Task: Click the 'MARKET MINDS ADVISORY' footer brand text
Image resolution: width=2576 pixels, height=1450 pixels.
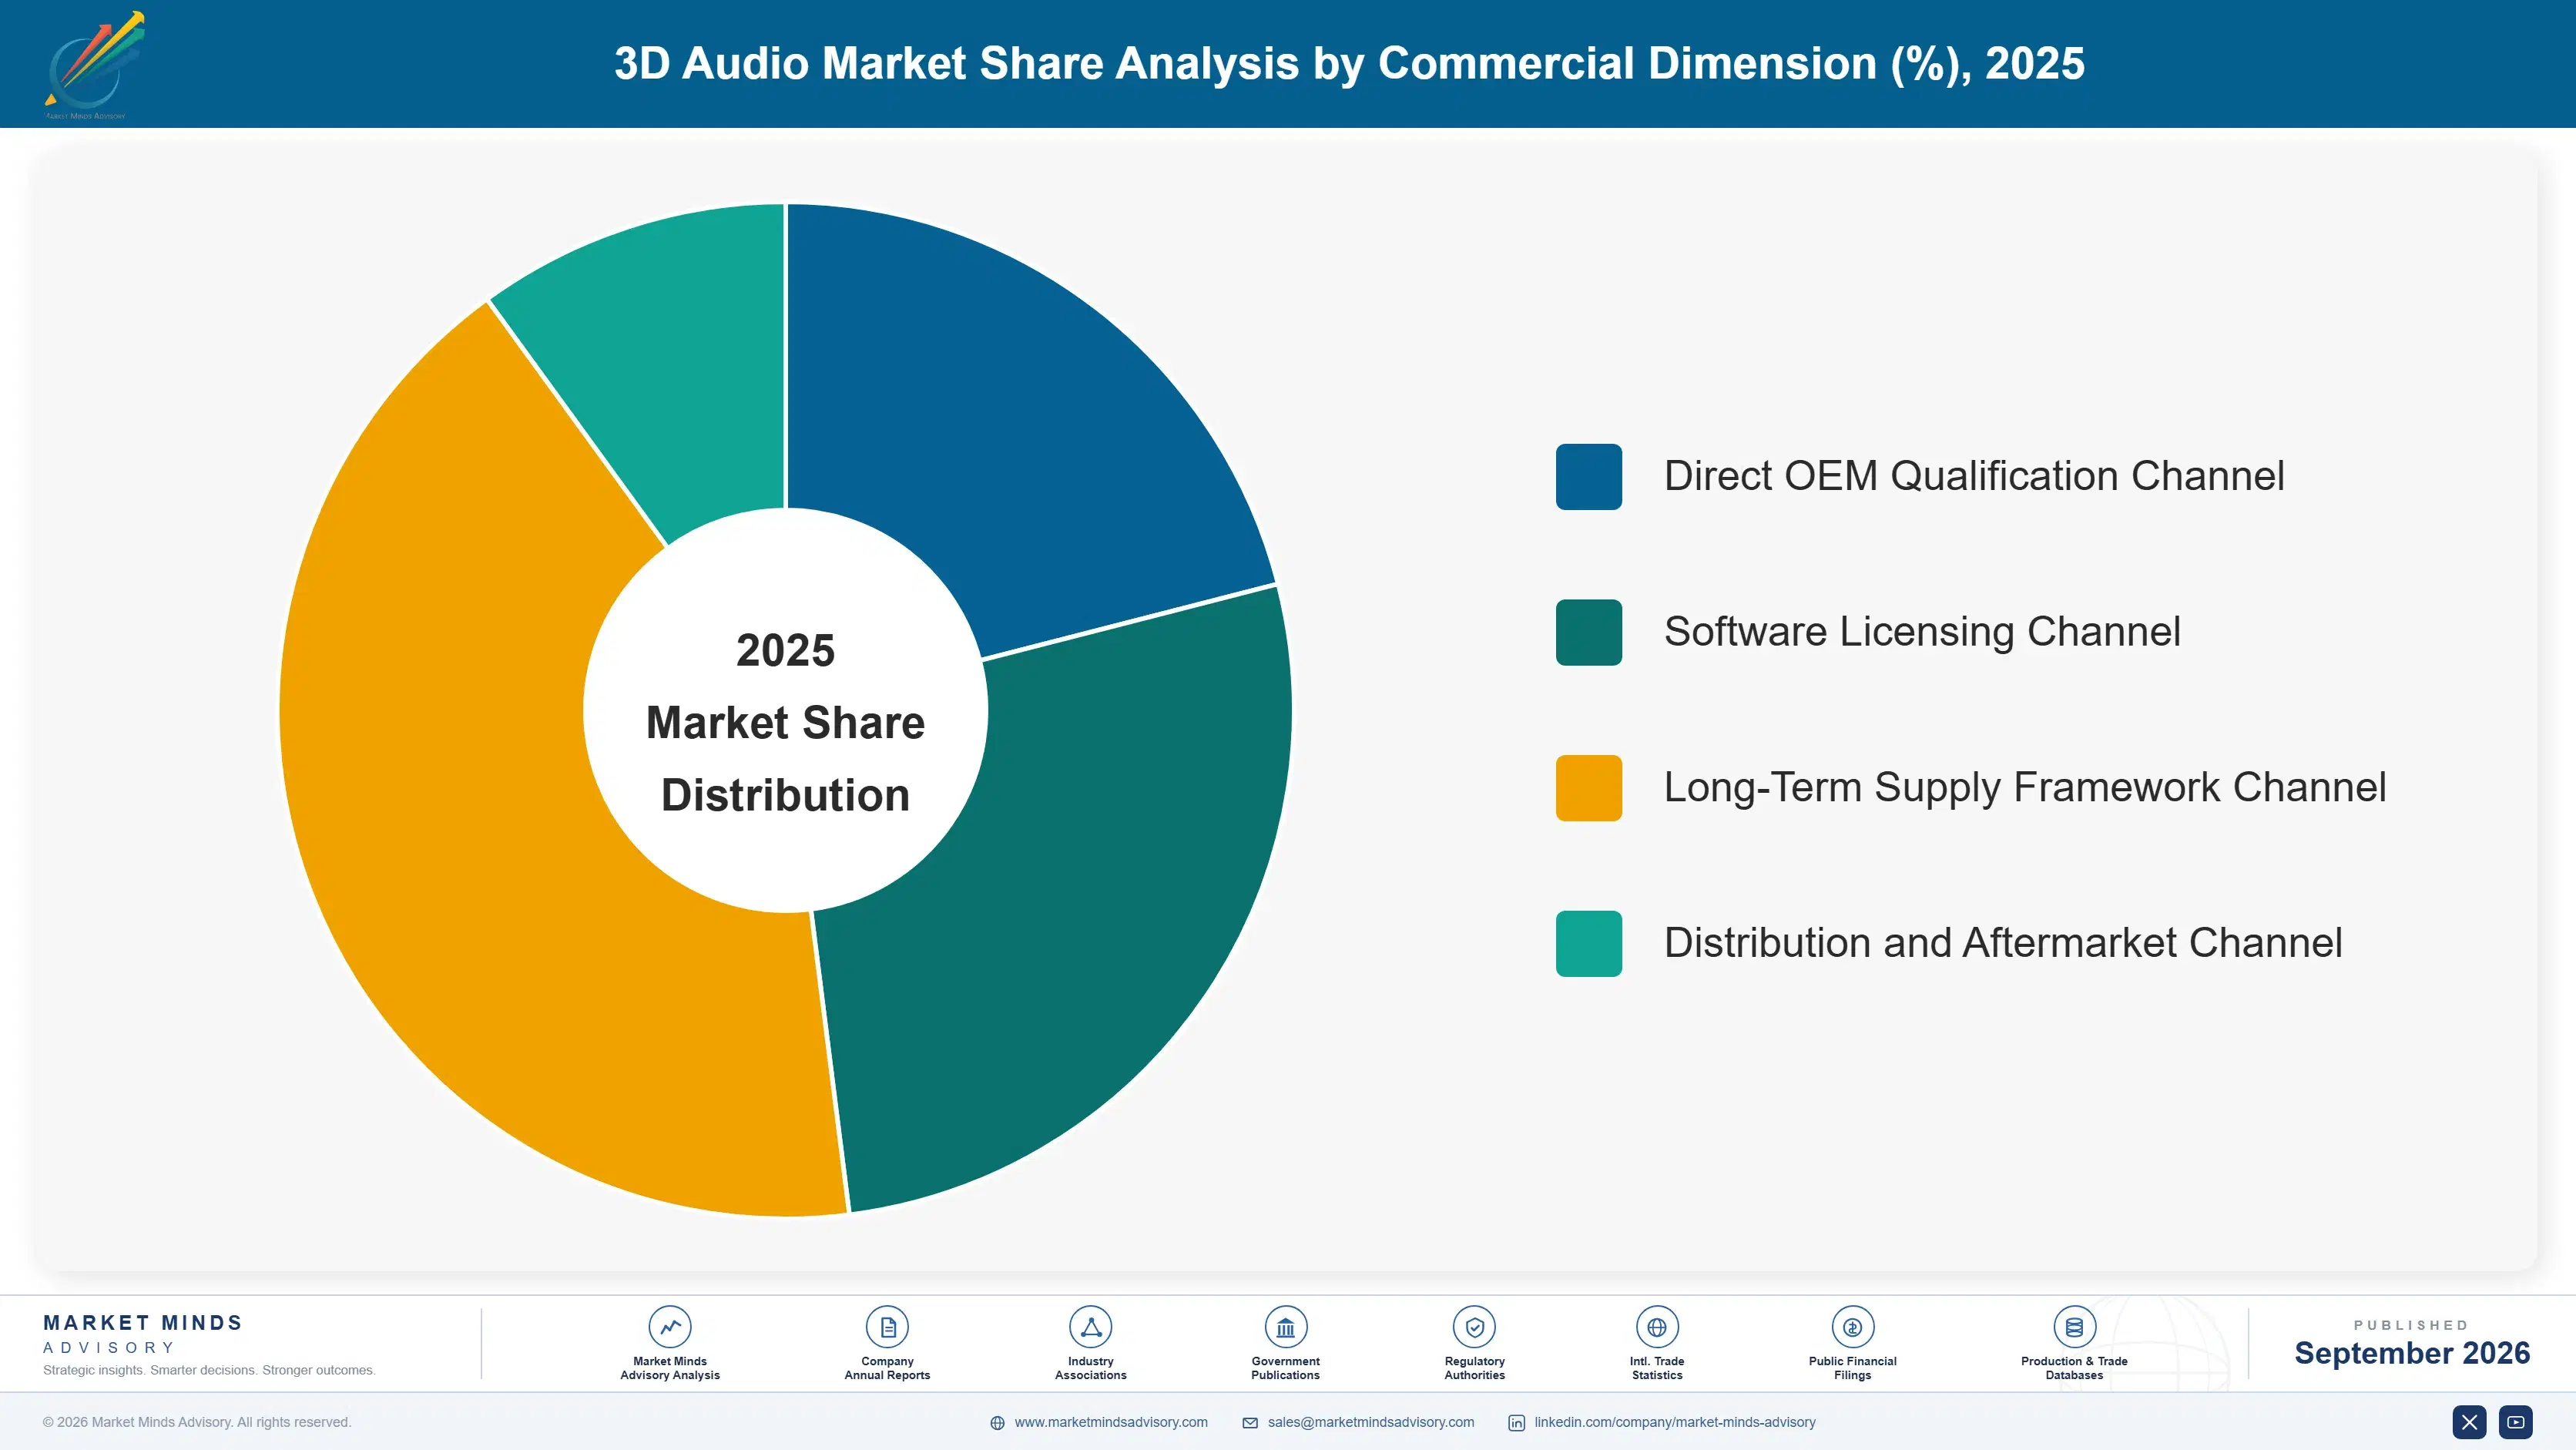Action: pos(143,1334)
